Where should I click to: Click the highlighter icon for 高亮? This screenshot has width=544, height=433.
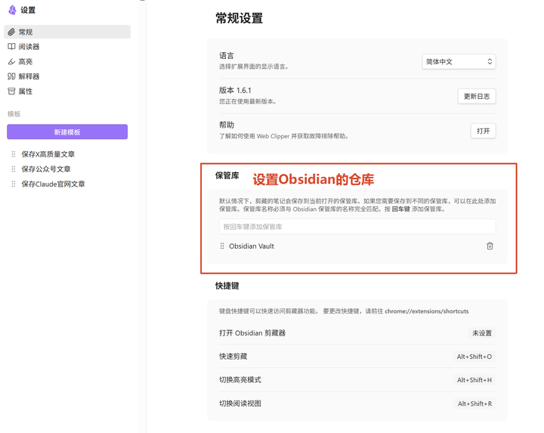tap(11, 61)
